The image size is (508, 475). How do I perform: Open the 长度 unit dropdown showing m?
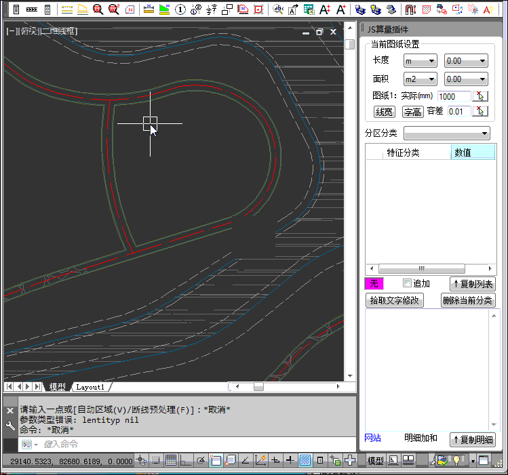pyautogui.click(x=421, y=61)
